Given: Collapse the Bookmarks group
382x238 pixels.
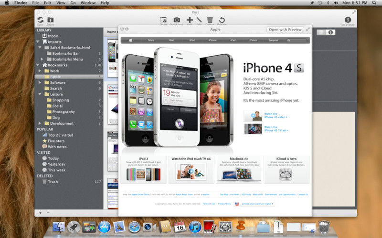Looking at the screenshot, I should click(38, 65).
